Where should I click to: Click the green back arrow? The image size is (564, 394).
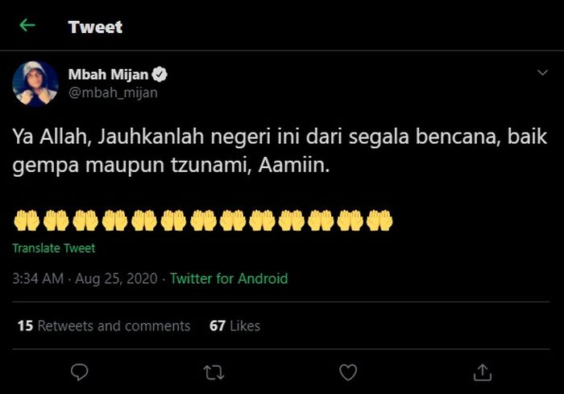pos(27,25)
